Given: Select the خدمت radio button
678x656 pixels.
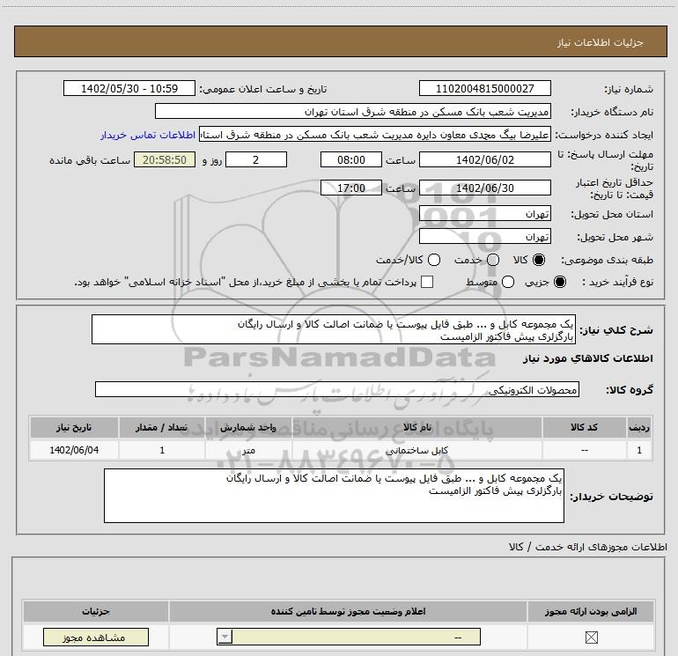Looking at the screenshot, I should click(493, 260).
